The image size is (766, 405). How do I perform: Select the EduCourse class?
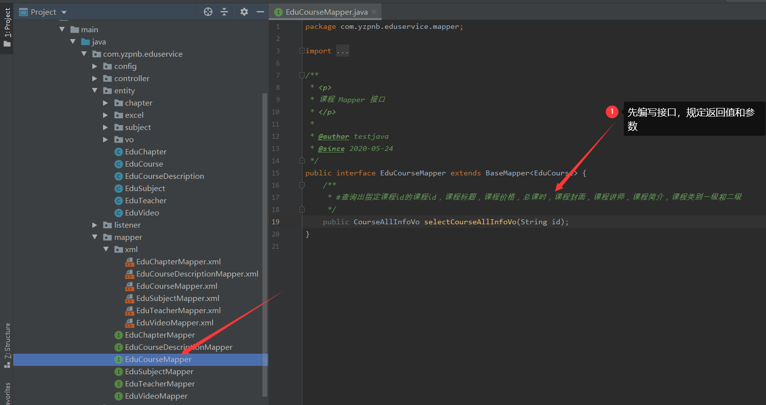[144, 164]
